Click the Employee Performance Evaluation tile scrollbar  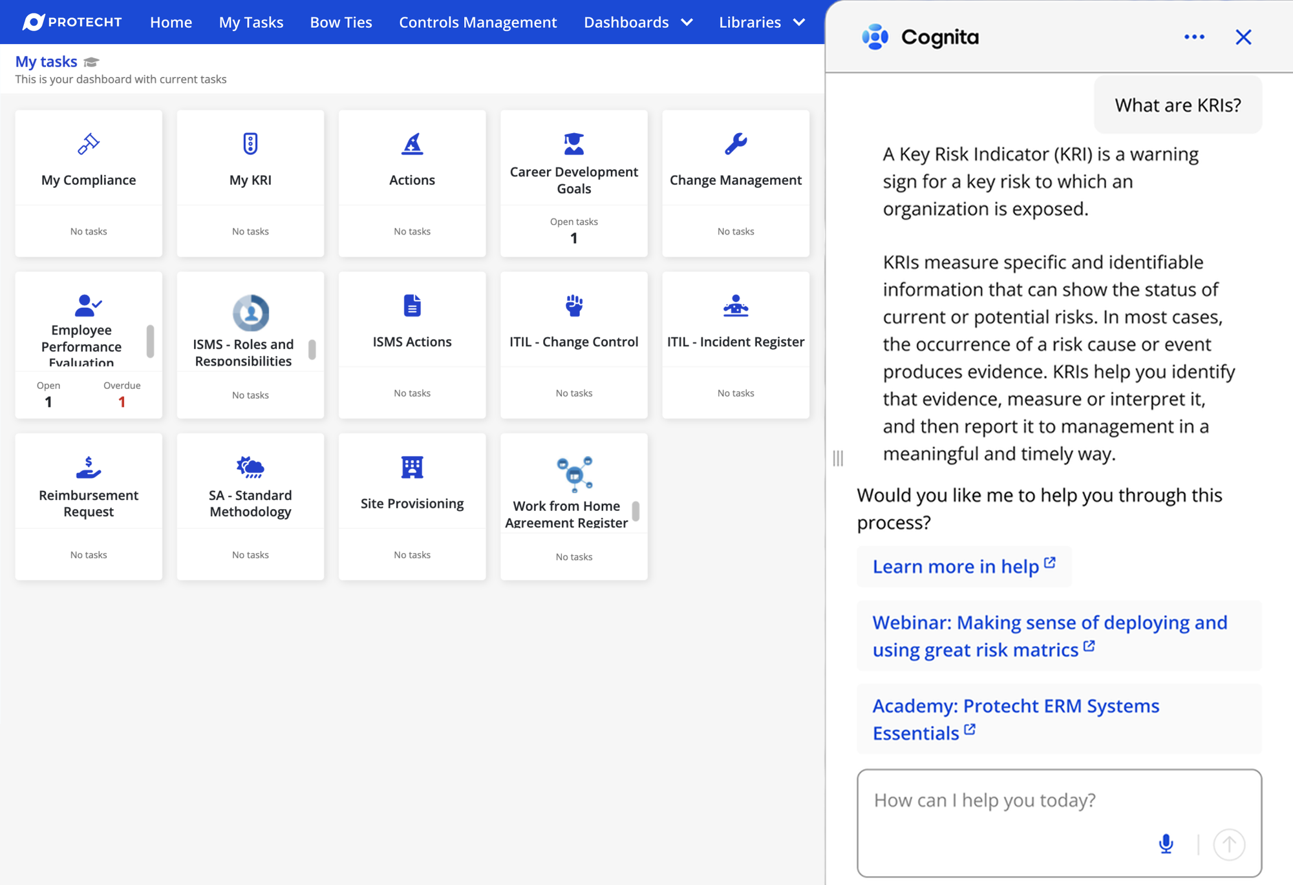(x=150, y=341)
